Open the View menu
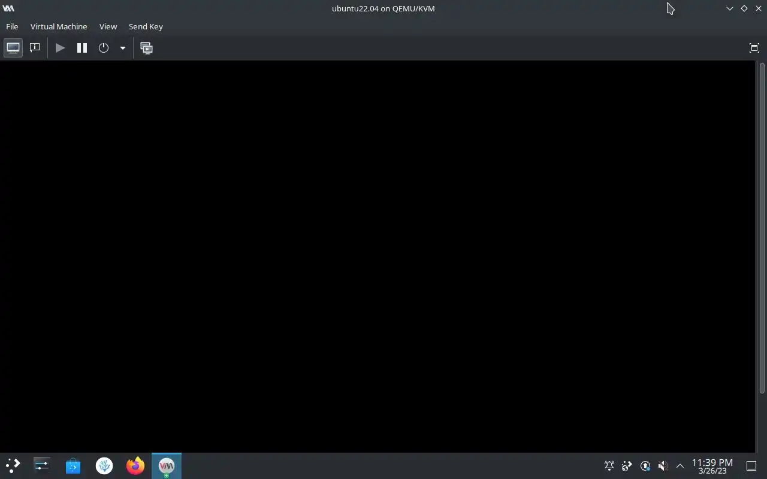 (x=108, y=26)
